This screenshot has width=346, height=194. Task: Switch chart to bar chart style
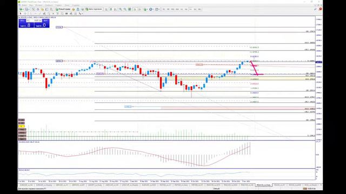tap(106, 9)
